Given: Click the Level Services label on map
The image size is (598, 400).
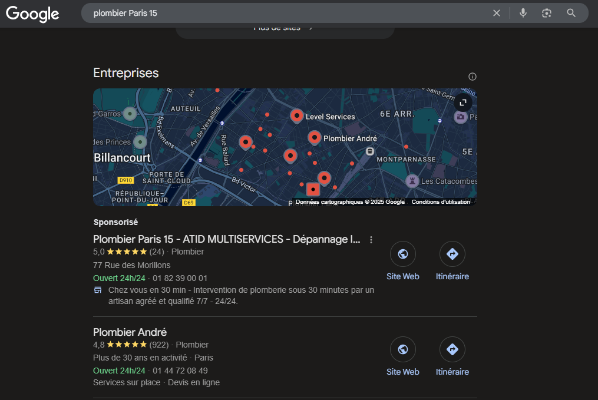Looking at the screenshot, I should [331, 117].
